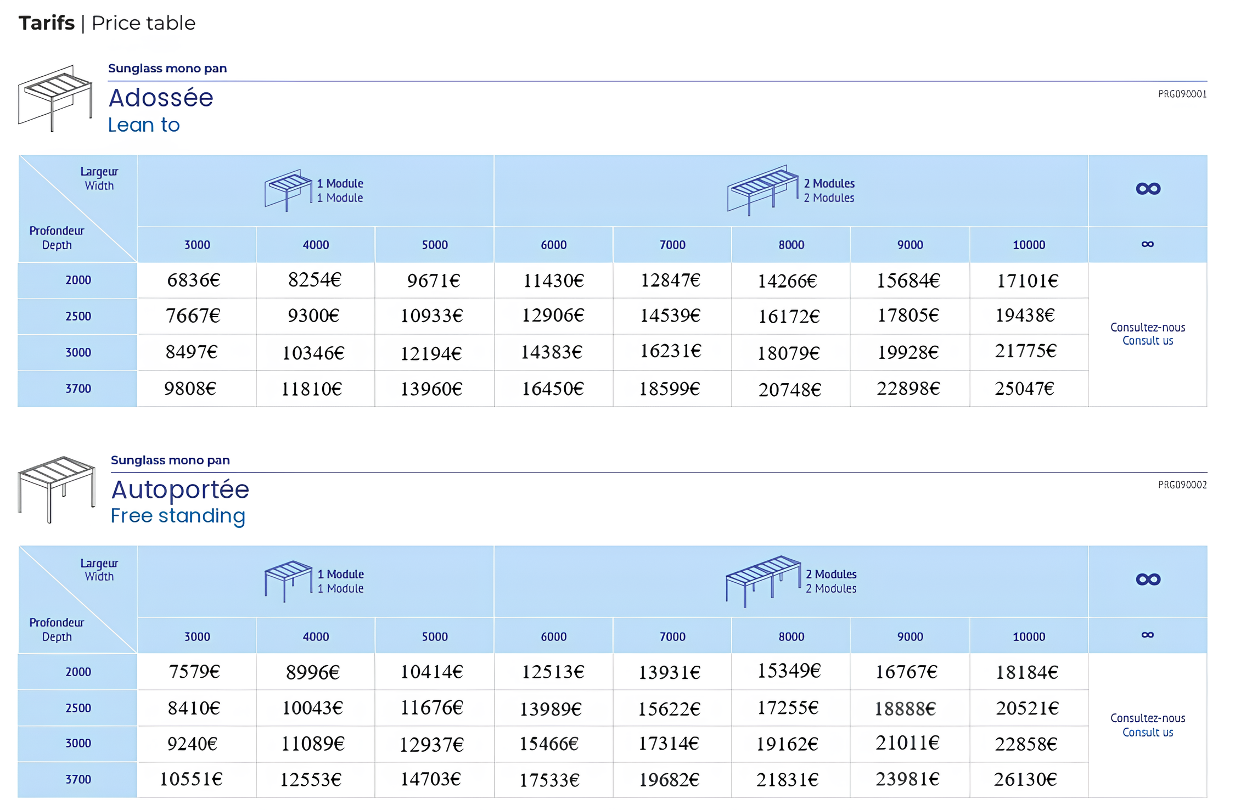Screen dimensions: 1235x810
Task: Select the 18888€ price cell
Action: point(910,708)
